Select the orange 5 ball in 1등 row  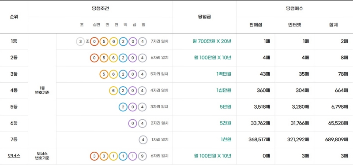pyautogui.click(x=104, y=41)
